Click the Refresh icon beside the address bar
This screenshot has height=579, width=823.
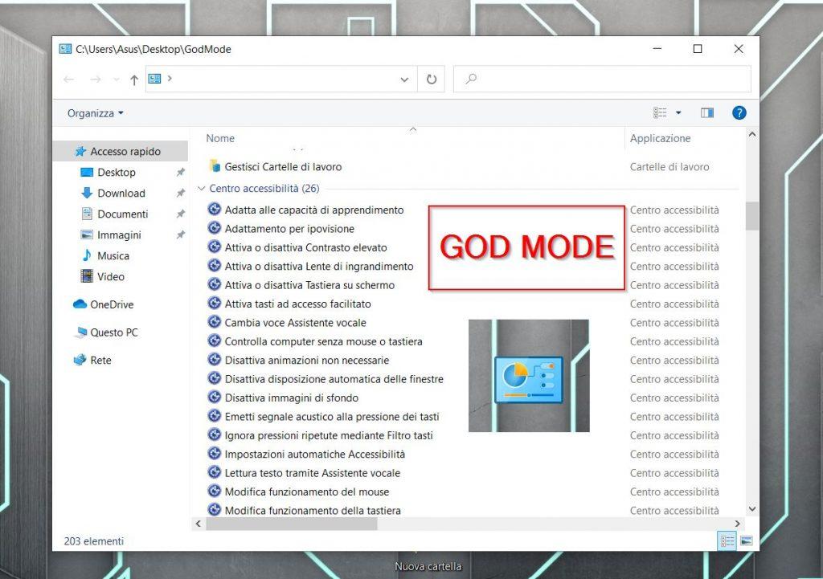(432, 79)
